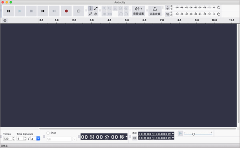Click the 已停止 status bar text
Image resolution: width=240 pixels, height=148 pixels.
pos(4,146)
